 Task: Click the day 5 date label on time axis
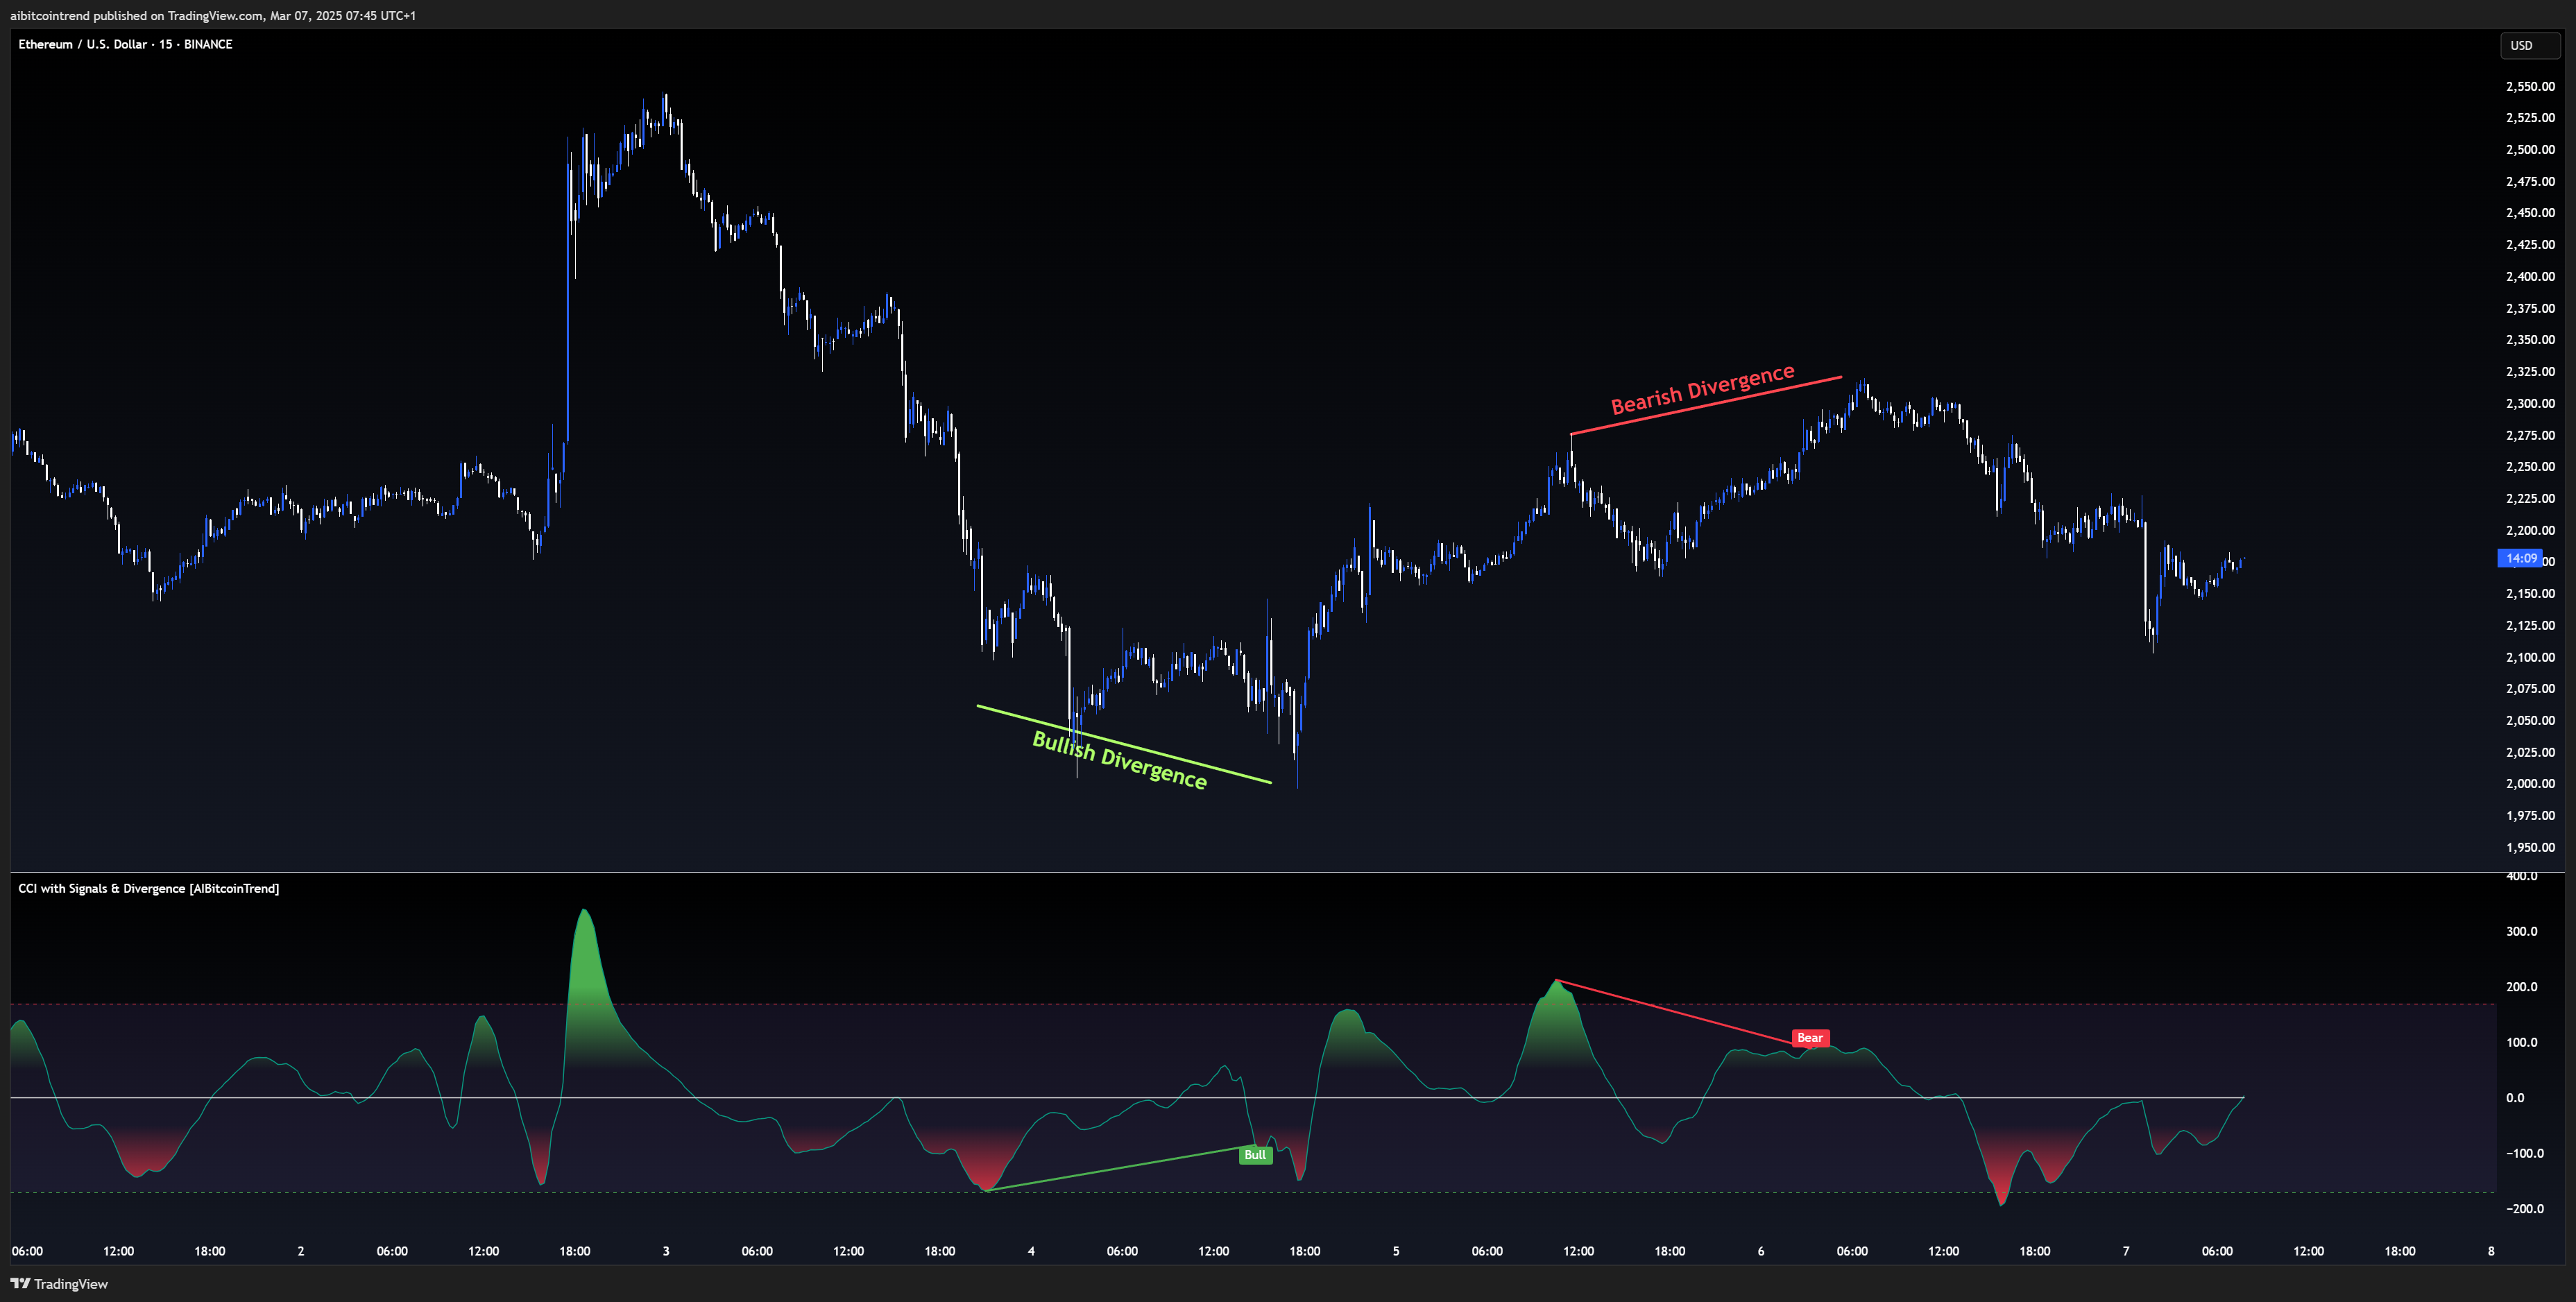point(1396,1251)
